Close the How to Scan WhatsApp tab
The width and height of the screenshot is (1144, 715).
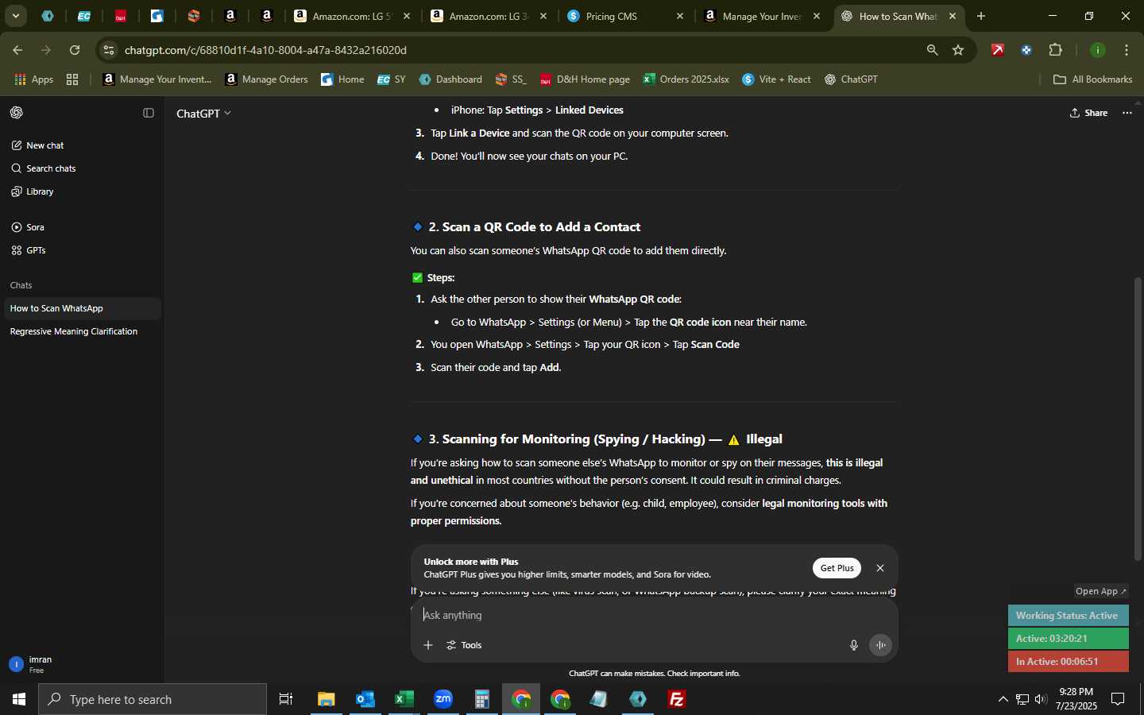tap(953, 16)
